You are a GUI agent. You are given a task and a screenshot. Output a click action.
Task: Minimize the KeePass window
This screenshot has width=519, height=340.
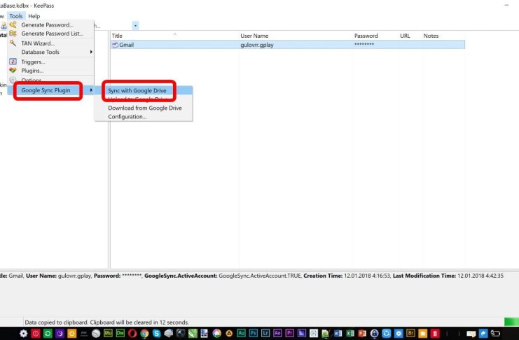tap(506, 5)
